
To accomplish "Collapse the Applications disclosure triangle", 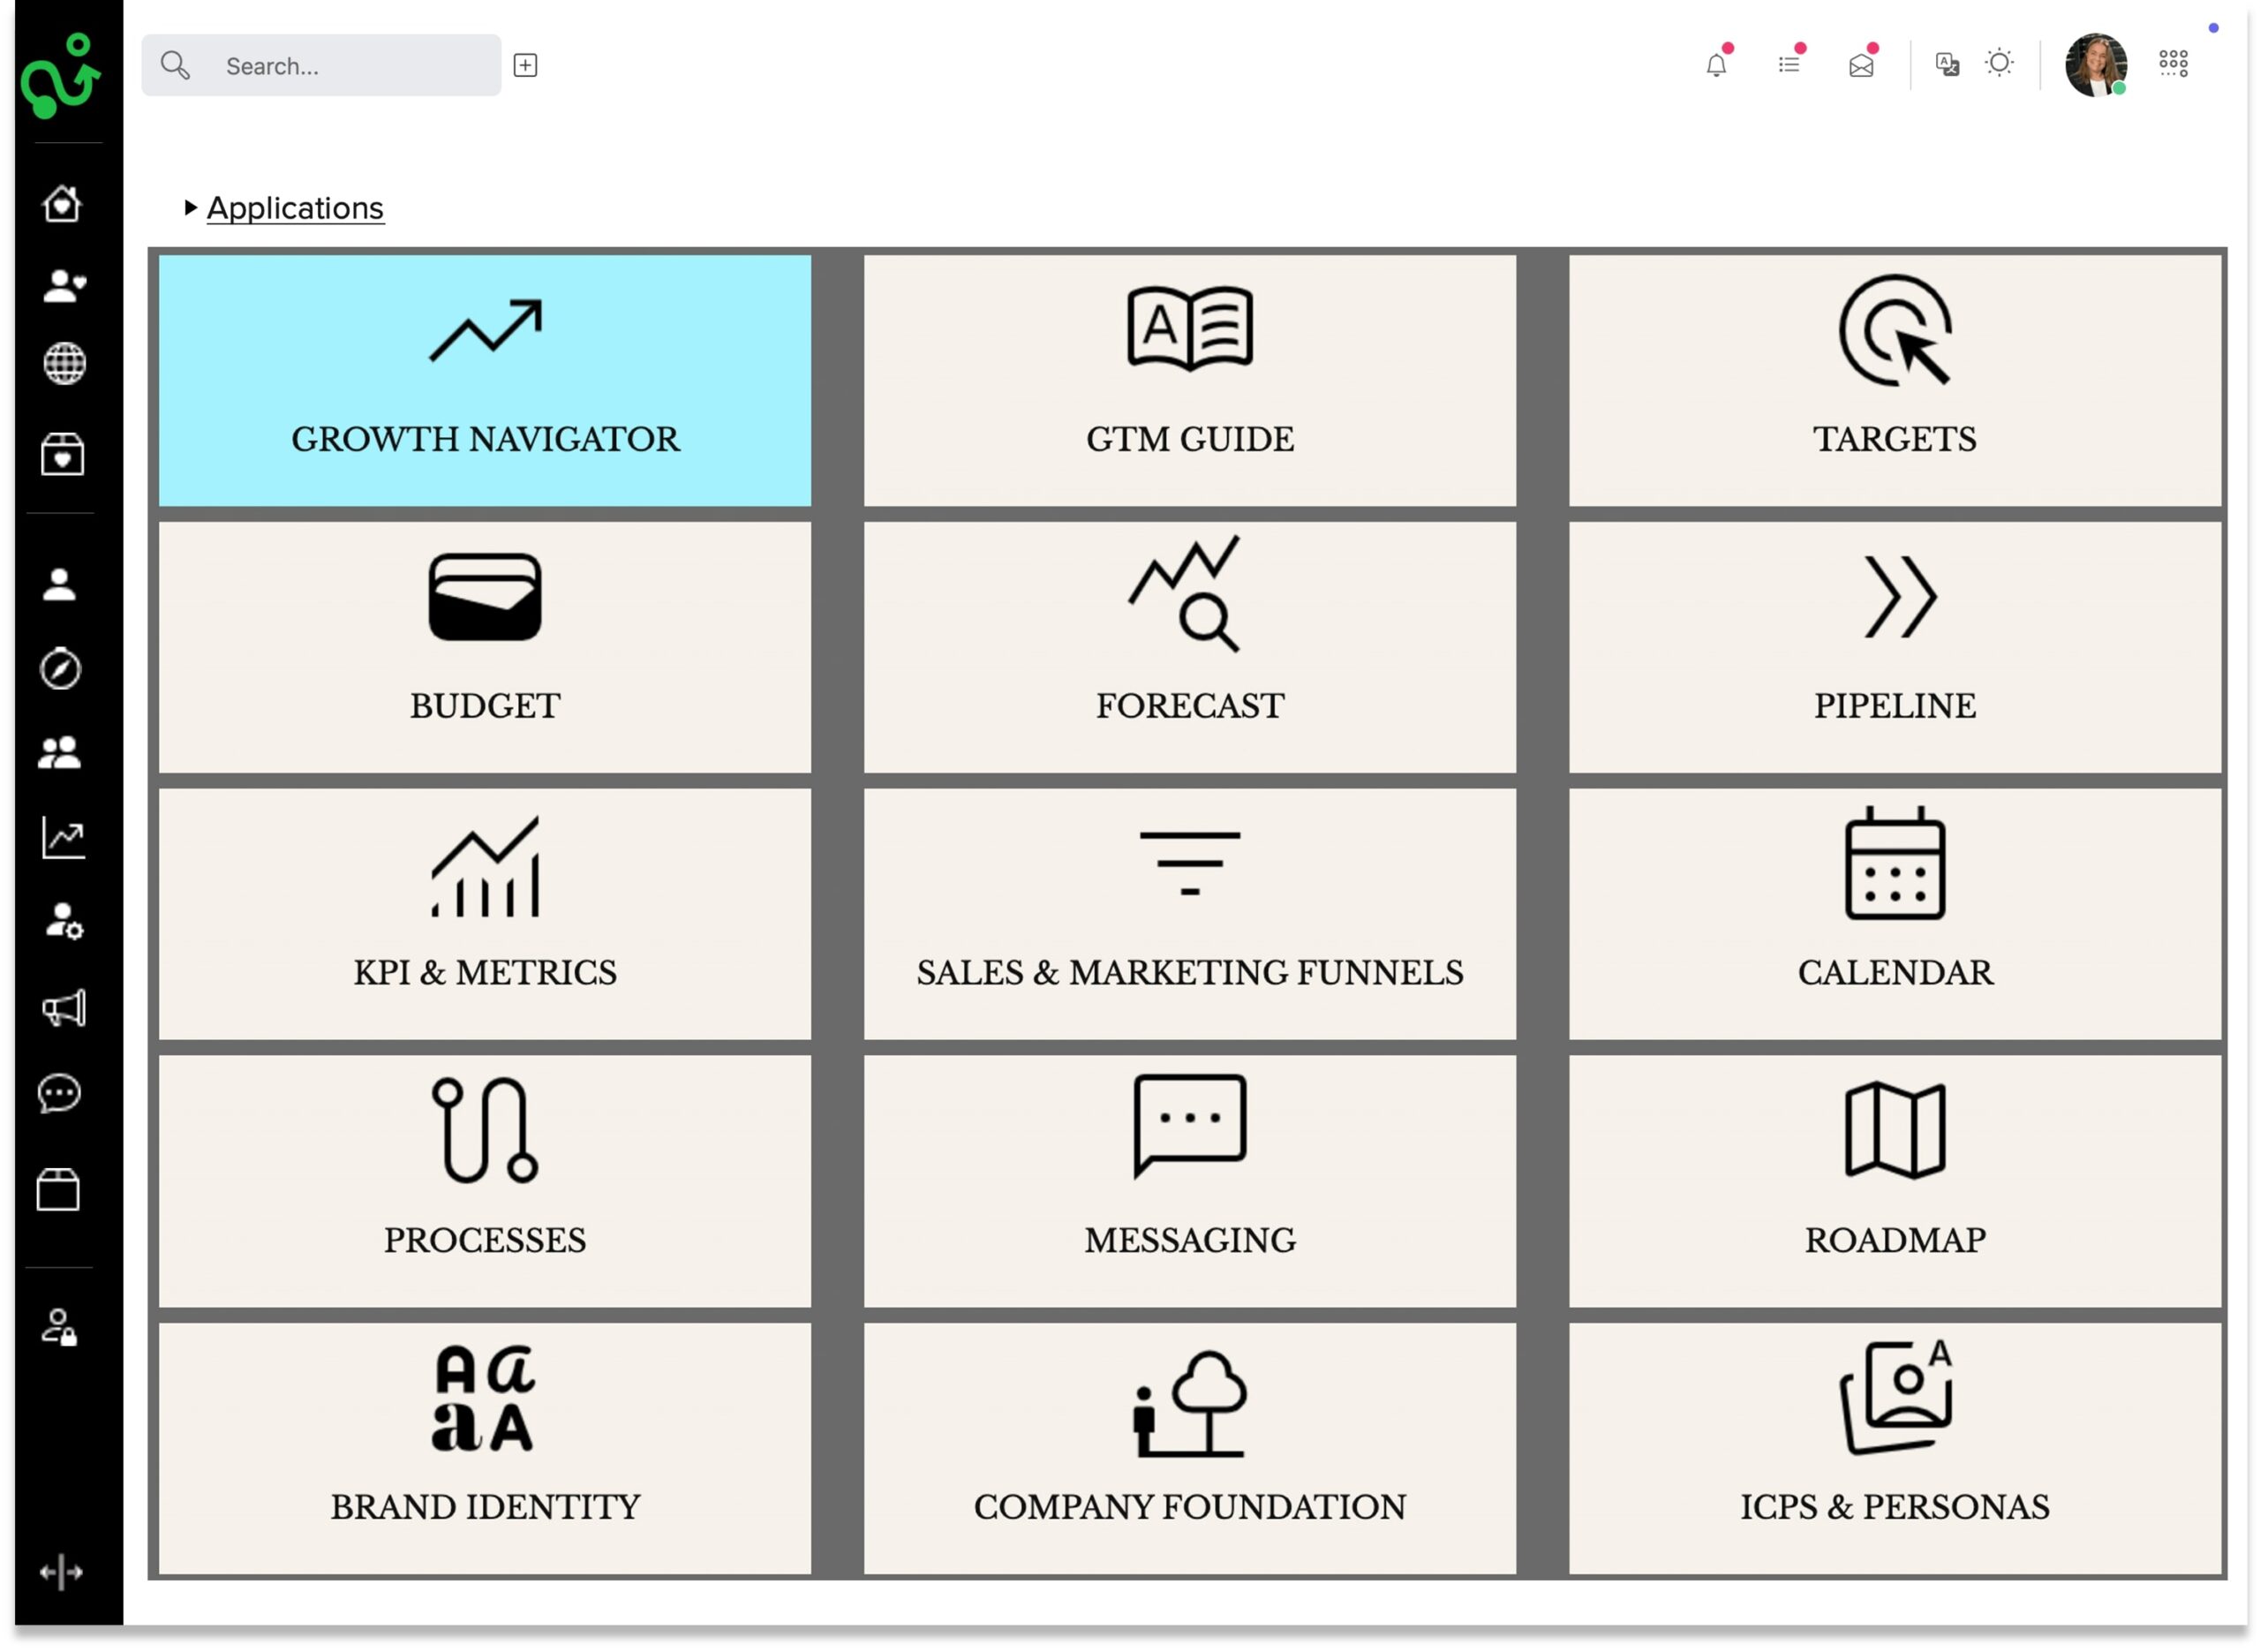I will click(190, 208).
